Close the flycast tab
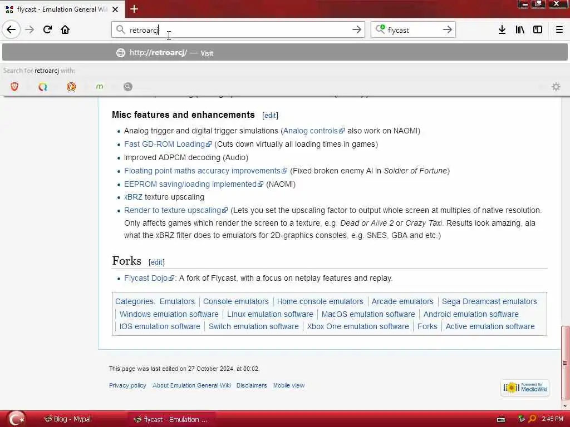The image size is (570, 427). 115,9
